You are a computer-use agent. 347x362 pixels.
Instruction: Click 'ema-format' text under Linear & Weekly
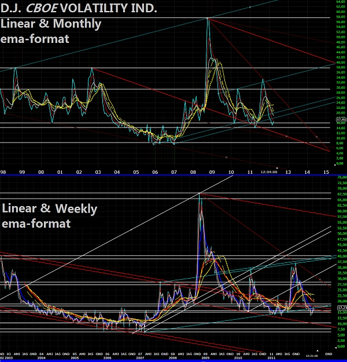click(x=36, y=224)
